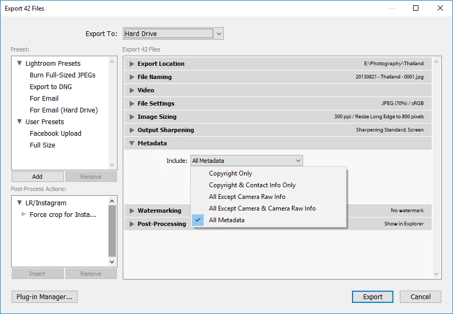This screenshot has width=453, height=314.
Task: Click the E:\Photography\Thailand location text
Action: [394, 63]
